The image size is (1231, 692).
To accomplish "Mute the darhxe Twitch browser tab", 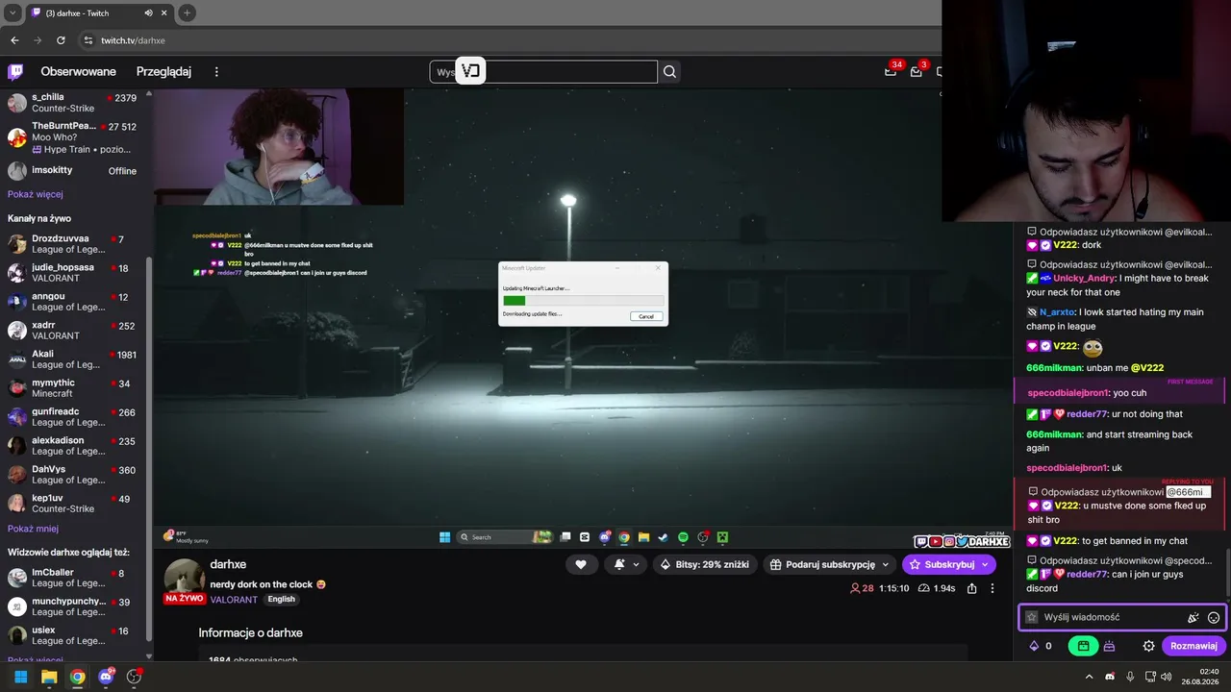I will 148,12.
